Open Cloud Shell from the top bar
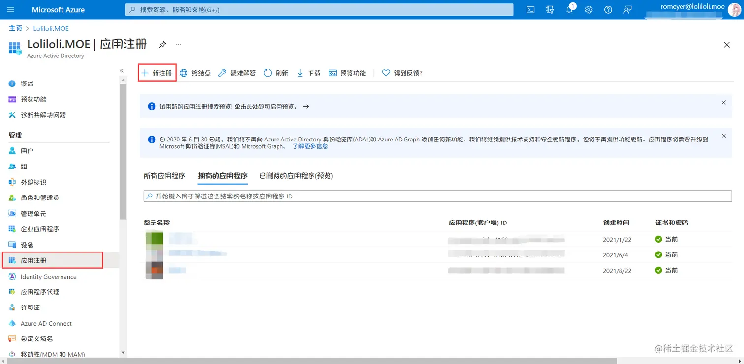Image resolution: width=744 pixels, height=364 pixels. click(x=530, y=10)
